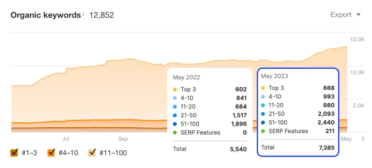This screenshot has height=168, width=372.
Task: Toggle the #4–10 positions checkbox
Action: click(x=51, y=152)
